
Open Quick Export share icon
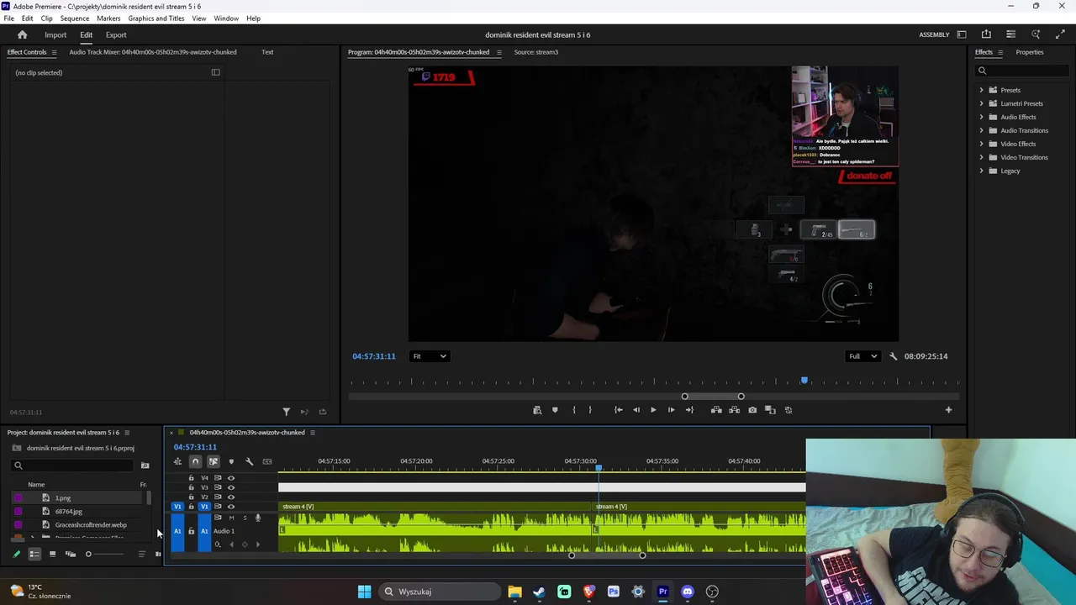[x=986, y=34]
